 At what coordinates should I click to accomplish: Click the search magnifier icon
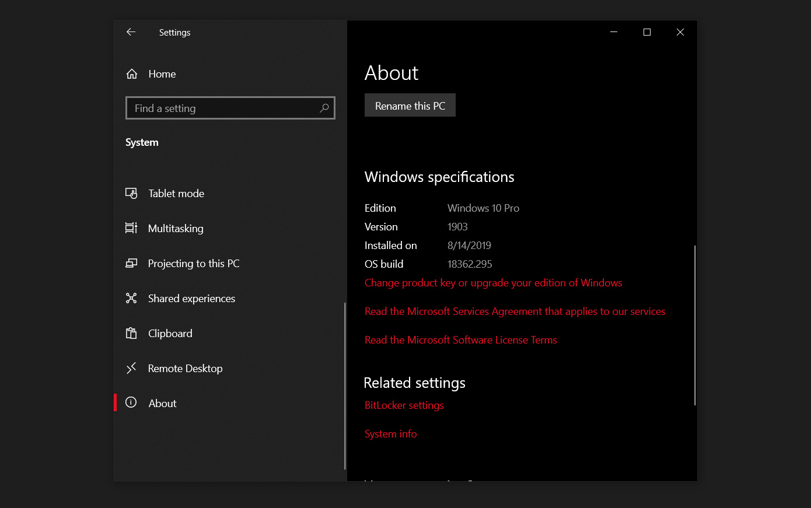tap(324, 108)
